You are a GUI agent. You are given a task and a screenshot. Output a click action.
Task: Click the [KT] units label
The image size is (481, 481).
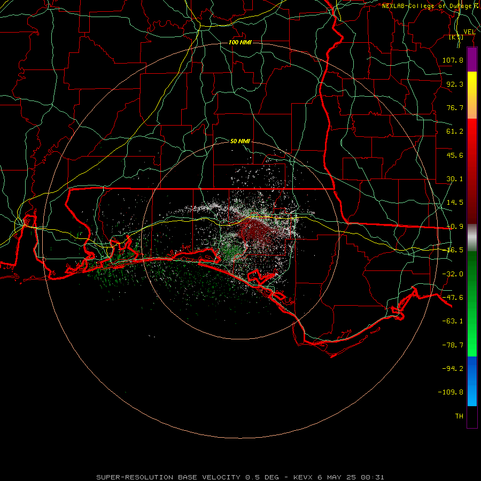[x=456, y=37]
